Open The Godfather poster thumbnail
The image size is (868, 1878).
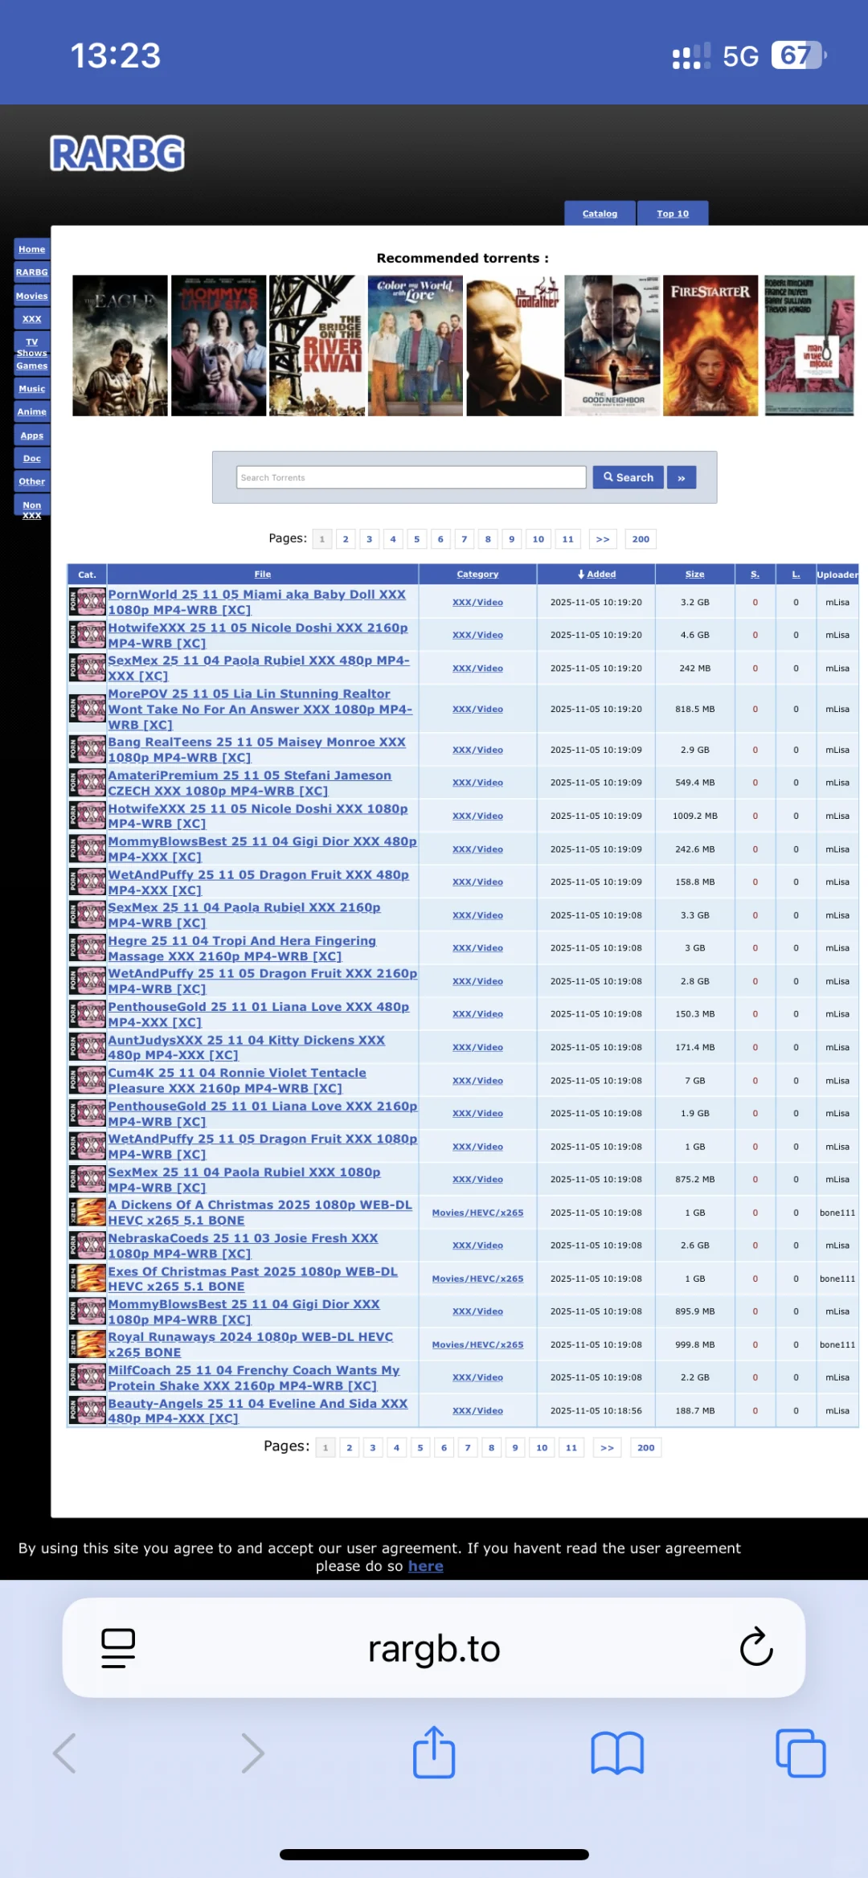[514, 346]
